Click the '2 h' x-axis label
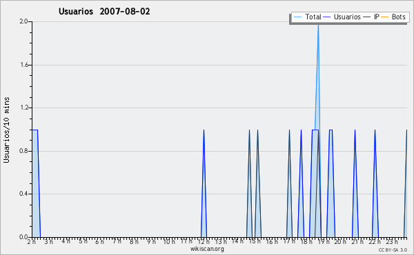The height and width of the screenshot is (255, 414). coord(32,241)
